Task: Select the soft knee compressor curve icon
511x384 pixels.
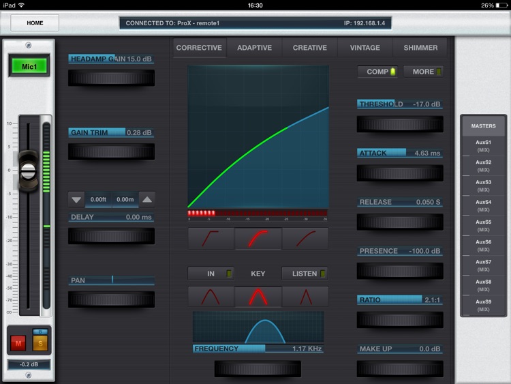Action: point(305,239)
